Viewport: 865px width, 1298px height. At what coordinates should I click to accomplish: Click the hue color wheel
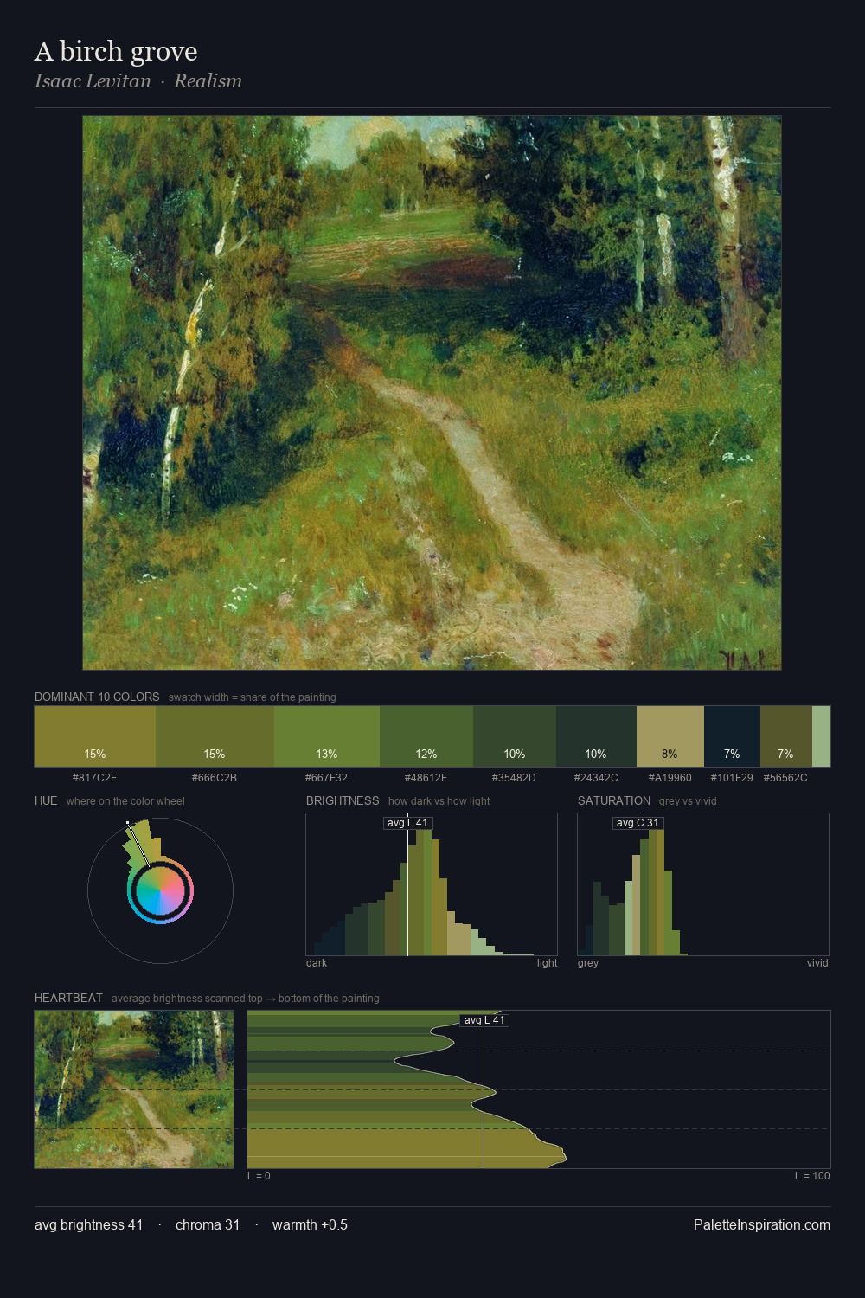[160, 890]
